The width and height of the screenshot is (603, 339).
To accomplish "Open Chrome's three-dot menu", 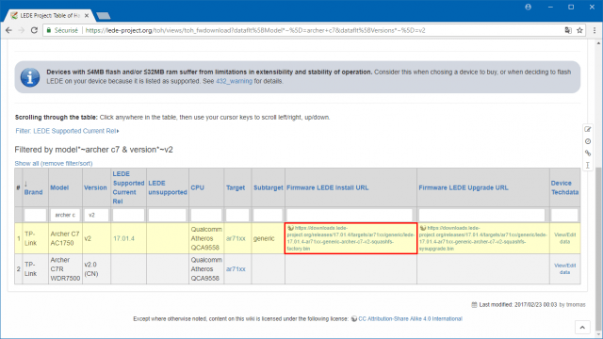I will click(x=595, y=30).
